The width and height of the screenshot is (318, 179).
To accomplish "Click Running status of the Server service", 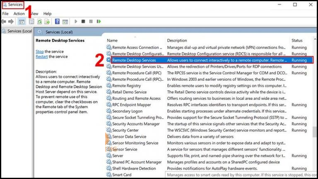I will pos(299,156).
